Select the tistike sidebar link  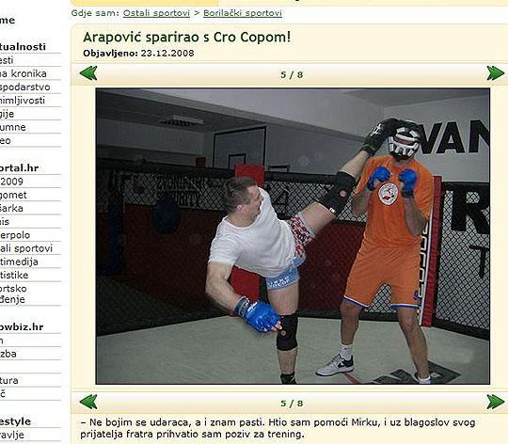click(14, 276)
